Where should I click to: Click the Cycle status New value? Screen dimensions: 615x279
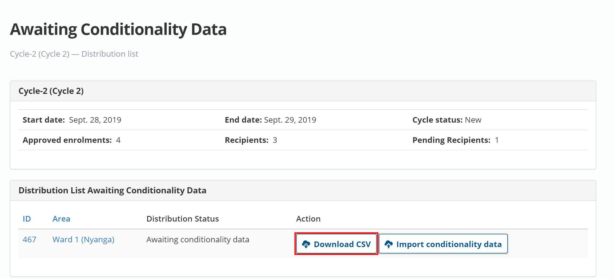click(x=473, y=120)
